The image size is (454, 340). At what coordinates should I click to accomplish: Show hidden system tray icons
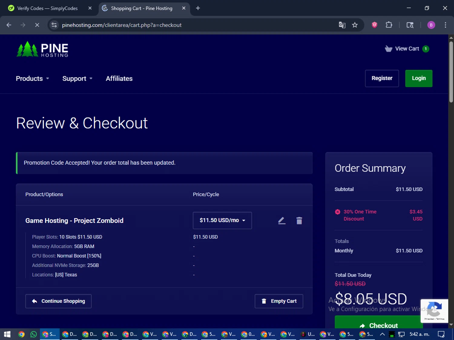382,334
